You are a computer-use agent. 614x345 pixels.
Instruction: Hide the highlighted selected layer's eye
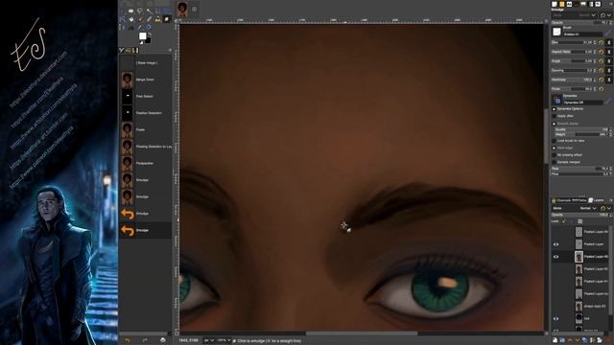555,257
